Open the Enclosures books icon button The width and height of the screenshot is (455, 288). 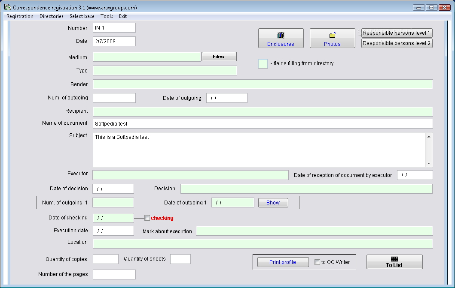281,38
